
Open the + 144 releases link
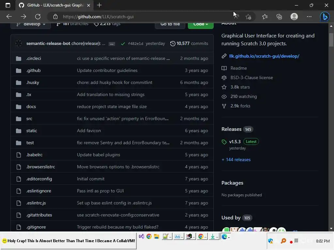(x=236, y=160)
